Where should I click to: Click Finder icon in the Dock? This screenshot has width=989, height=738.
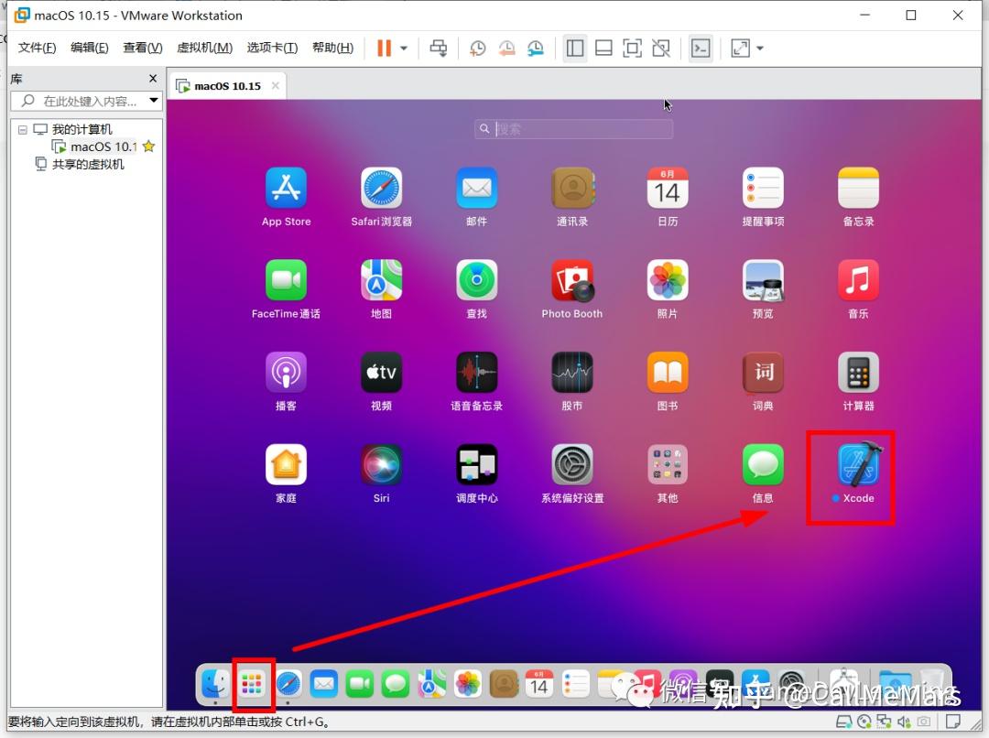(x=215, y=684)
